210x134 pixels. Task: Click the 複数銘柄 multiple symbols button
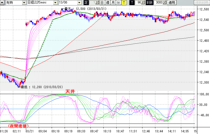(201, 3)
